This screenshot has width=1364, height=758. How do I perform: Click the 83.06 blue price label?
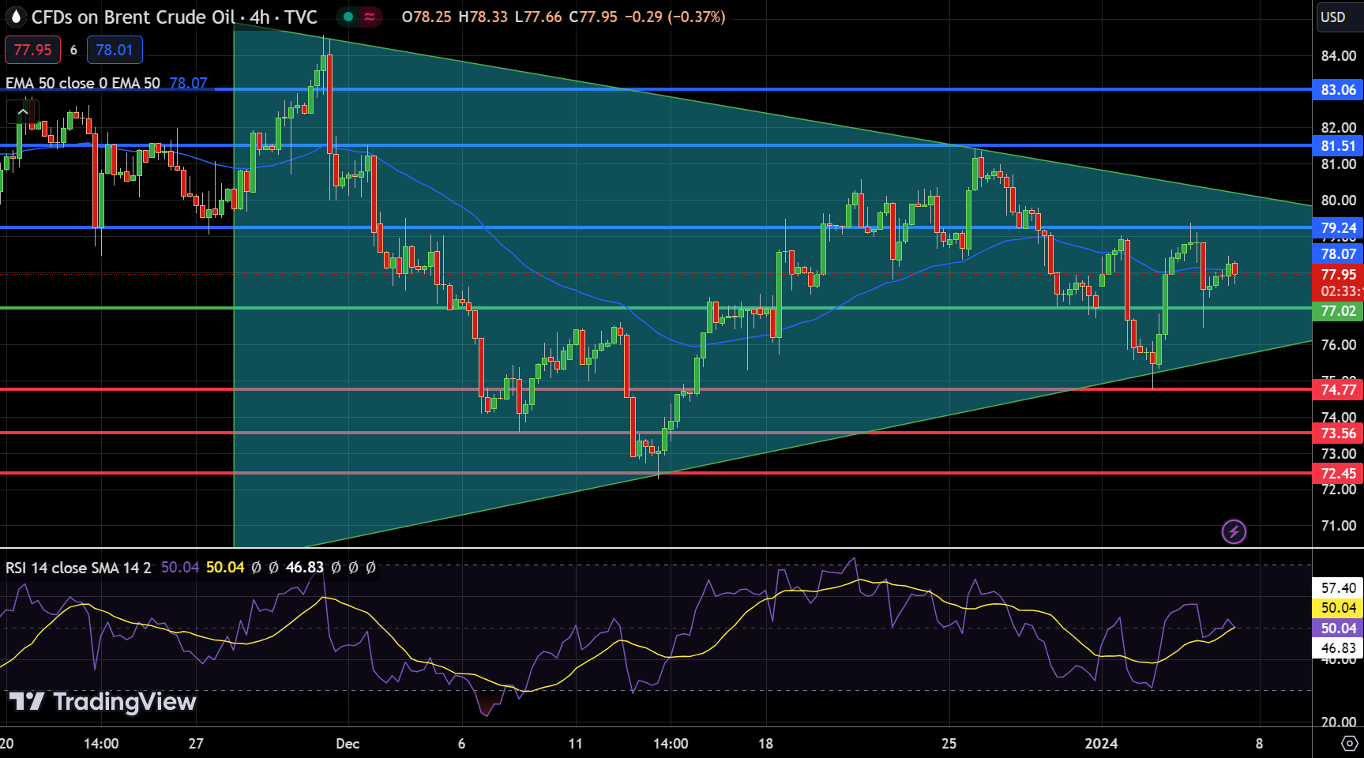[x=1338, y=90]
